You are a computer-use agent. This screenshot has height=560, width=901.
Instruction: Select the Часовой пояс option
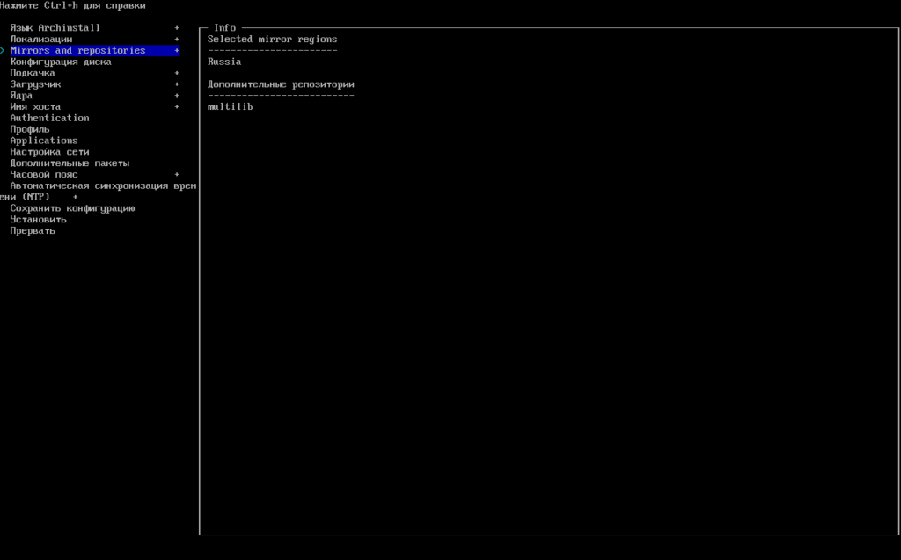(x=44, y=175)
